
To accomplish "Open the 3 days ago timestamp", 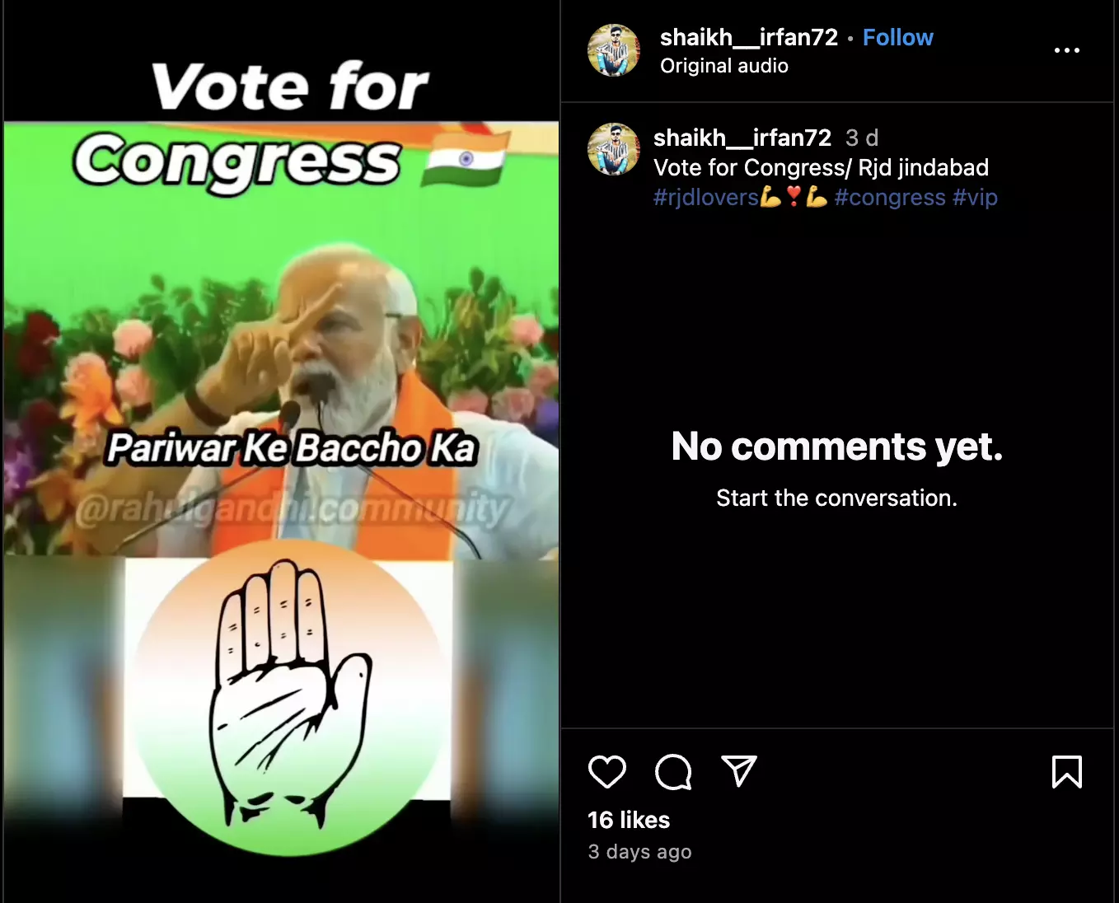I will (x=639, y=852).
